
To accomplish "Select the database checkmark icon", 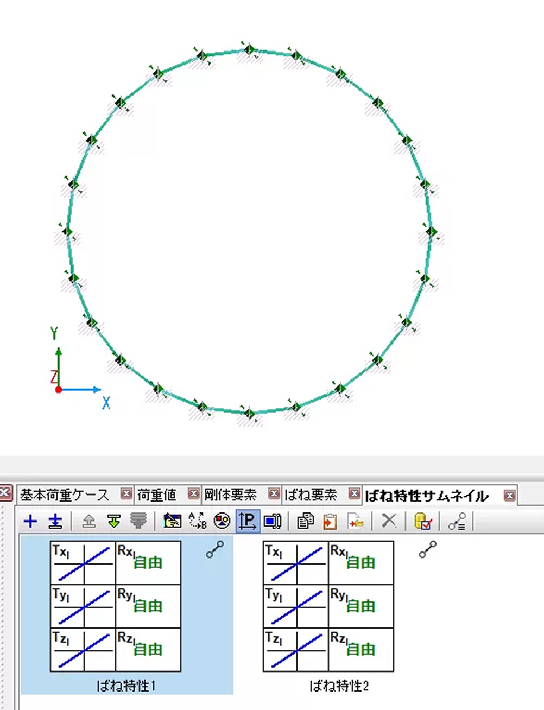I will click(423, 521).
